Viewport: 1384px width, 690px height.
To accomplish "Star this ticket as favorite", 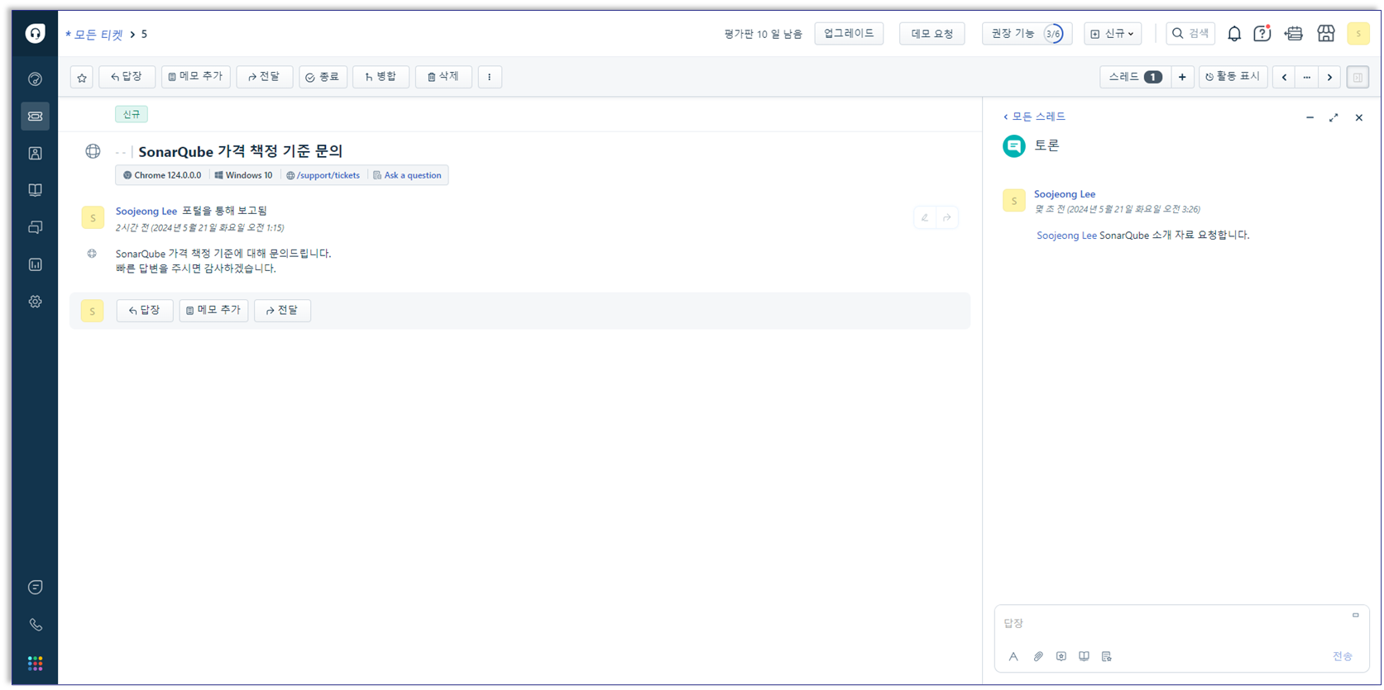I will (82, 78).
